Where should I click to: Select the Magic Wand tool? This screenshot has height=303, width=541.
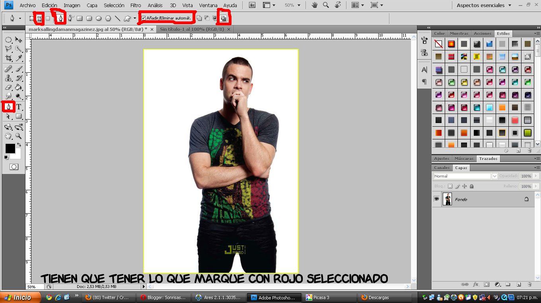(19, 49)
